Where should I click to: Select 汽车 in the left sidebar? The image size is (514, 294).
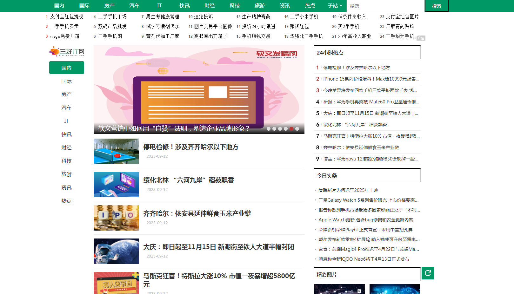coord(67,108)
